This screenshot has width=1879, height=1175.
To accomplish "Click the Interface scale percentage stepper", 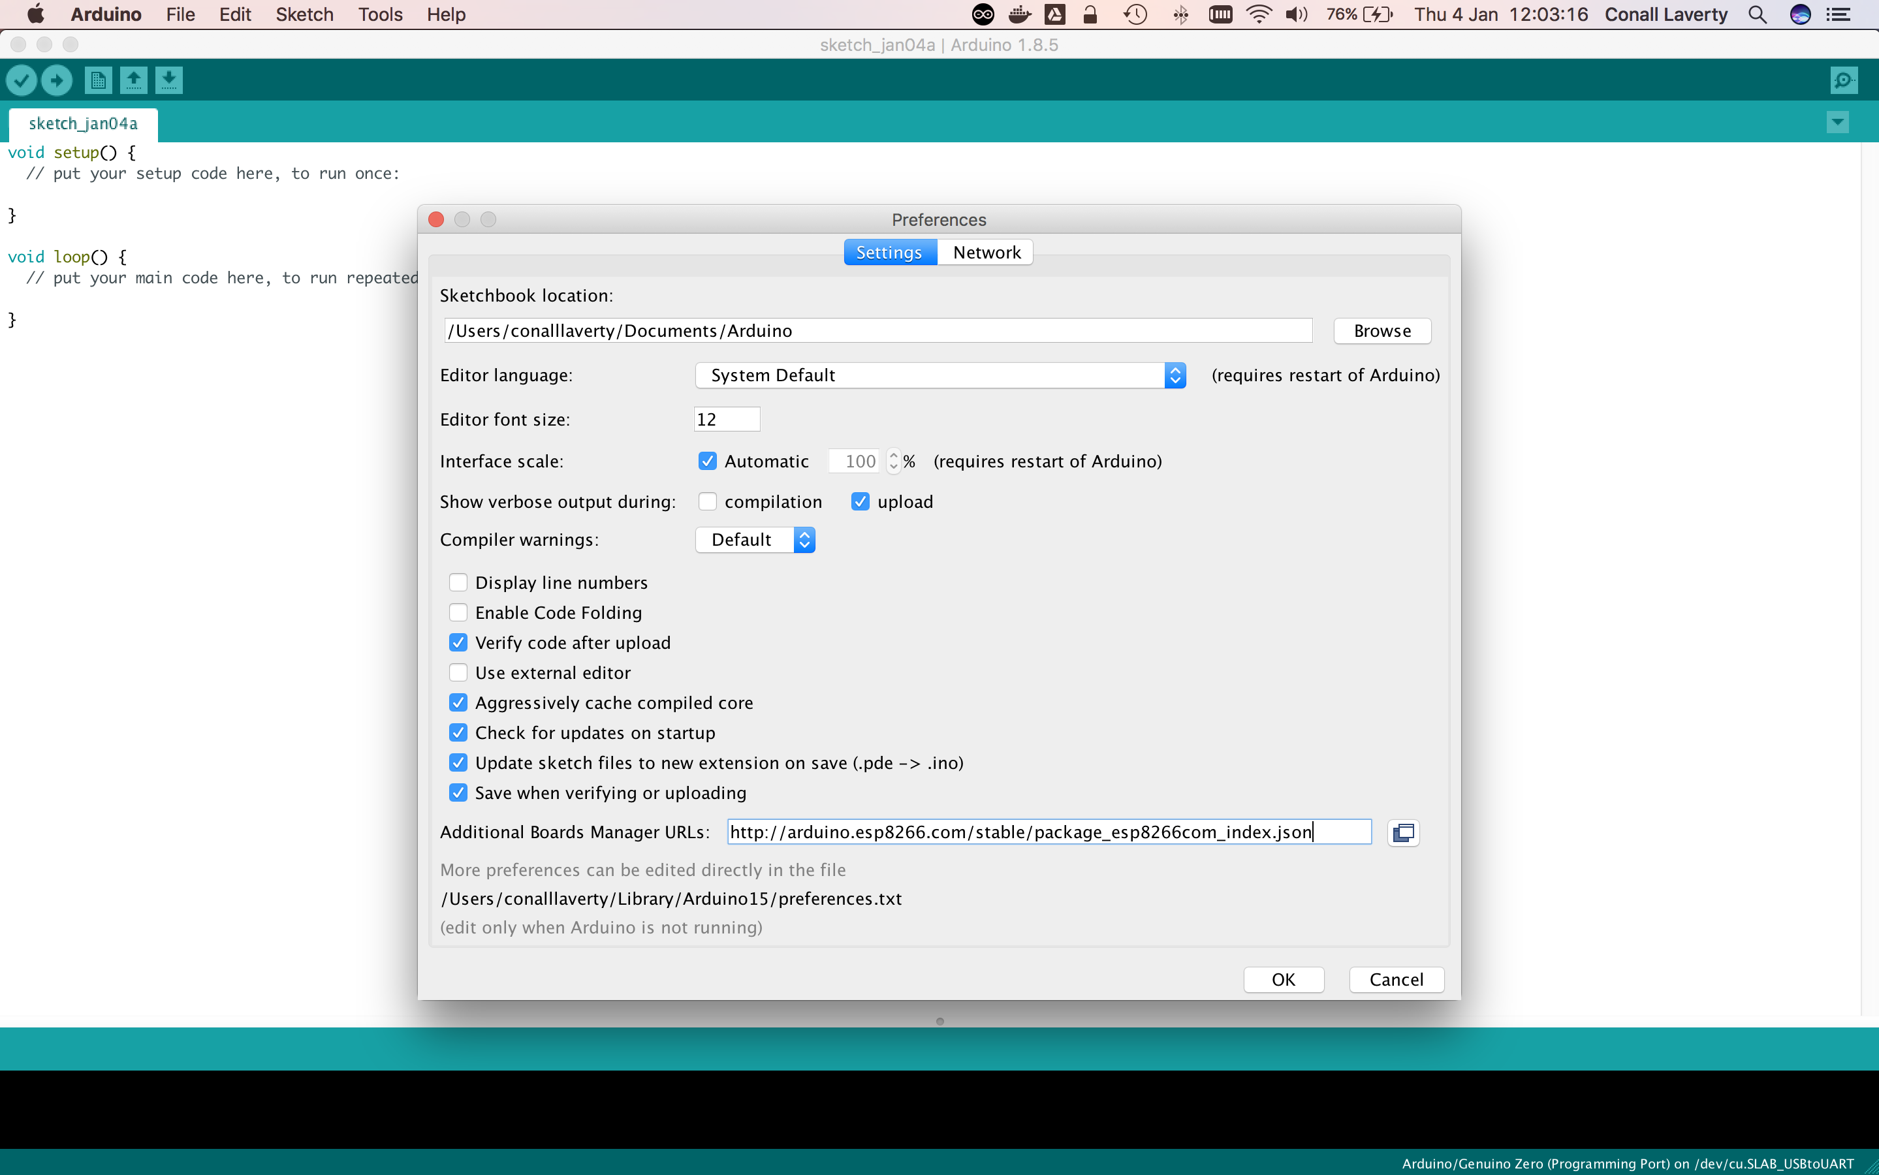I will tap(894, 462).
